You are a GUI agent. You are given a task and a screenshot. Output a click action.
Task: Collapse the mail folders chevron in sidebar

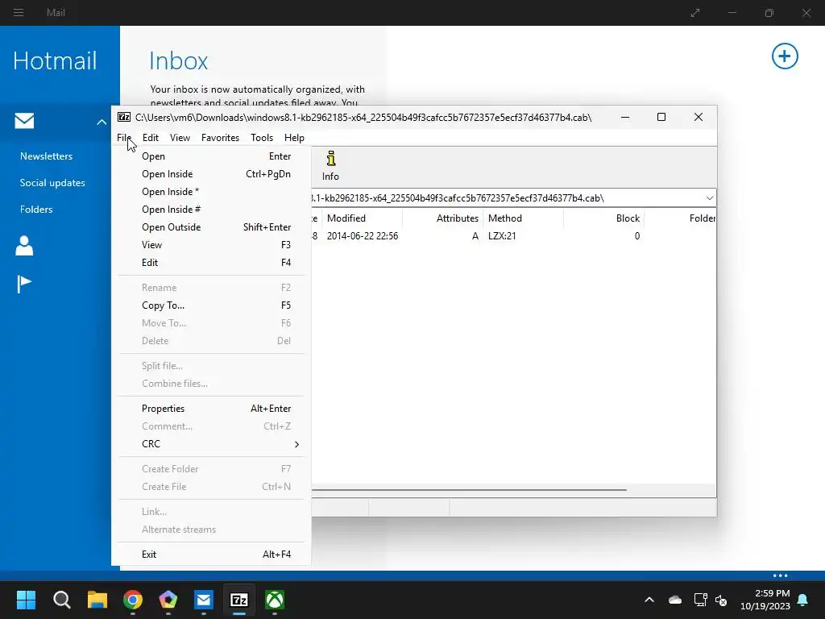102,123
